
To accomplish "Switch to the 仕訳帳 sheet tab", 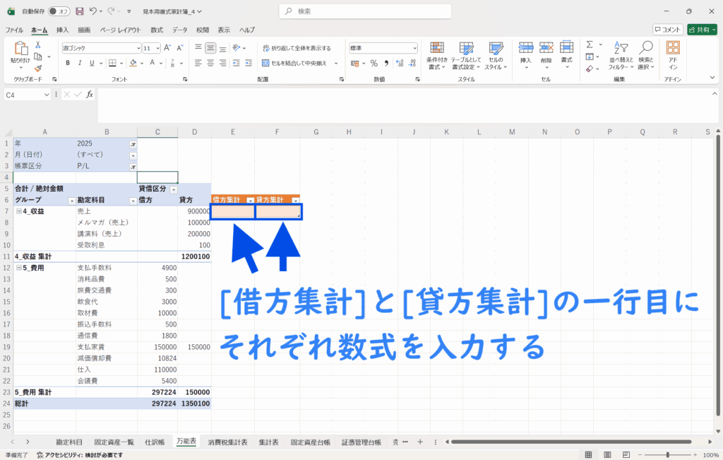I will click(155, 442).
